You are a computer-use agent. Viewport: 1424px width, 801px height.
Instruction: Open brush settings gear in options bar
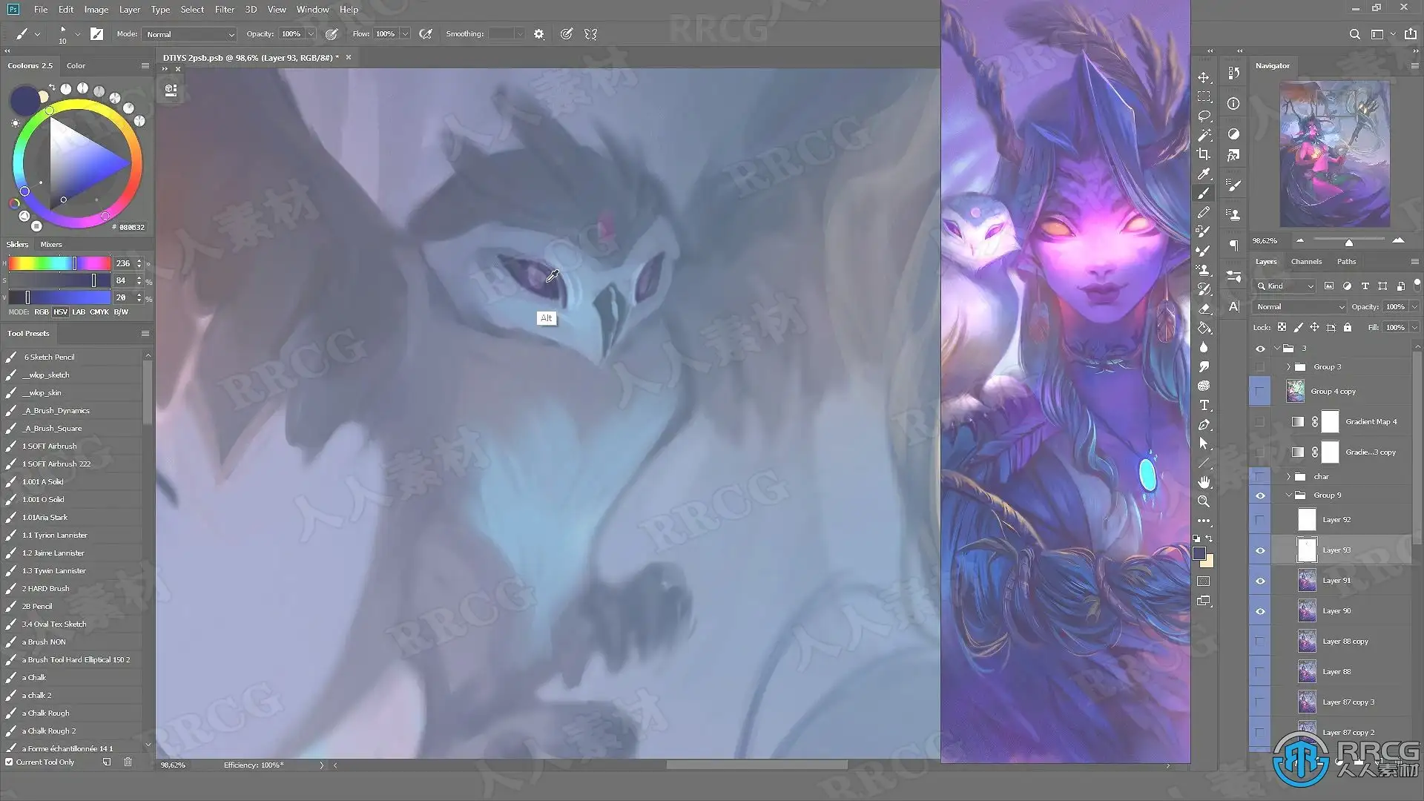[x=539, y=34]
